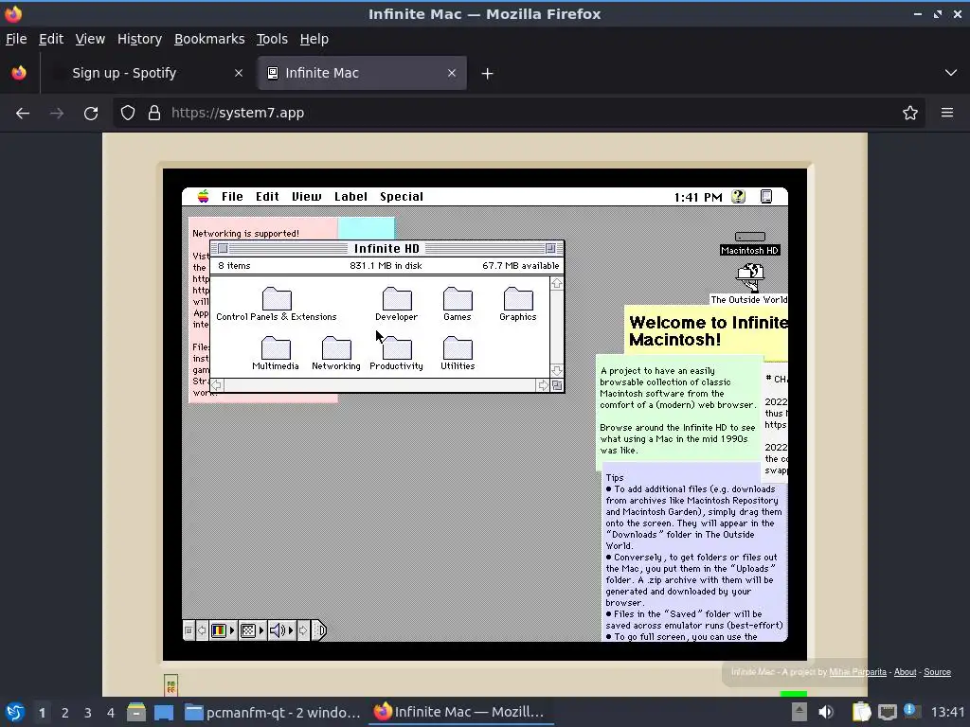Click the padlock site information icon

click(154, 114)
